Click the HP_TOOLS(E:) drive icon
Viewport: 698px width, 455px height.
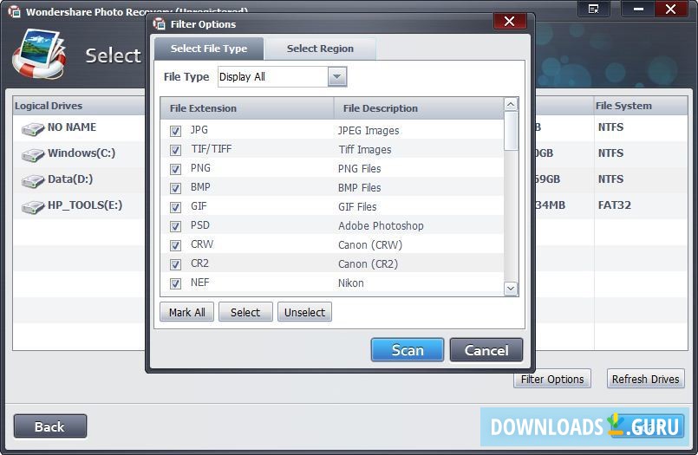tap(33, 207)
